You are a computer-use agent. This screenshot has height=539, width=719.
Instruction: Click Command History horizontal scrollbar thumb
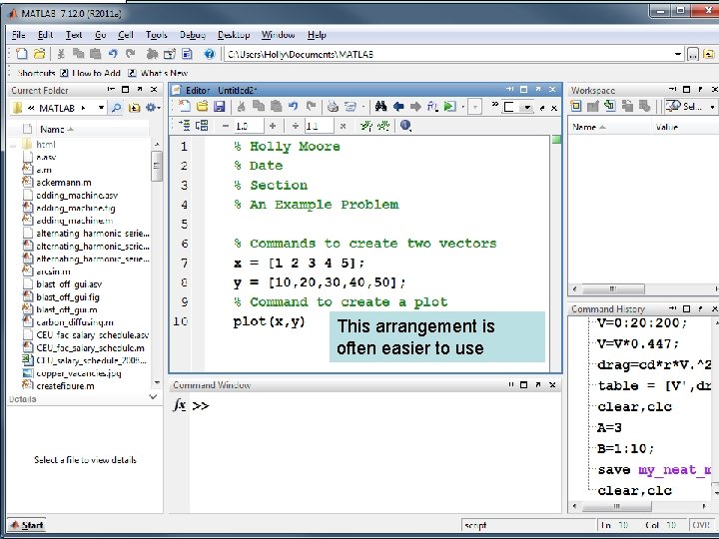pyautogui.click(x=616, y=506)
